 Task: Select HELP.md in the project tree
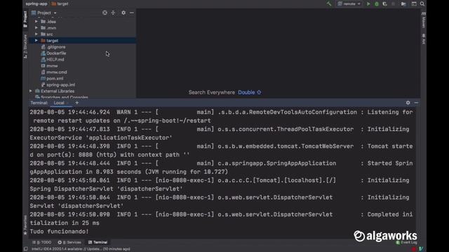click(x=53, y=59)
